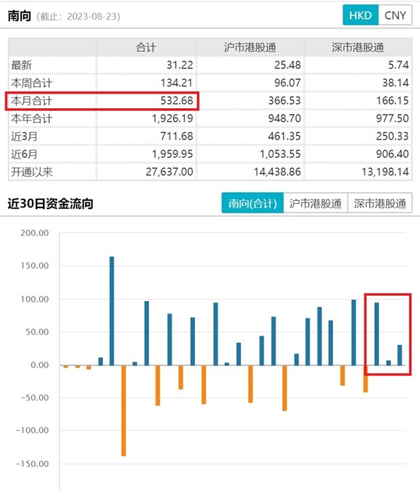This screenshot has height=491, width=420.
Task: Select the value 250.33
Action: (392, 136)
